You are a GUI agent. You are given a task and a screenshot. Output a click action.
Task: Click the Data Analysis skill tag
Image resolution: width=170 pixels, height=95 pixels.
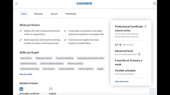(49, 69)
